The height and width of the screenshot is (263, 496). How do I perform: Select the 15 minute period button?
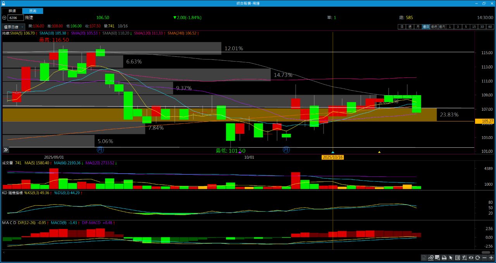point(474,27)
